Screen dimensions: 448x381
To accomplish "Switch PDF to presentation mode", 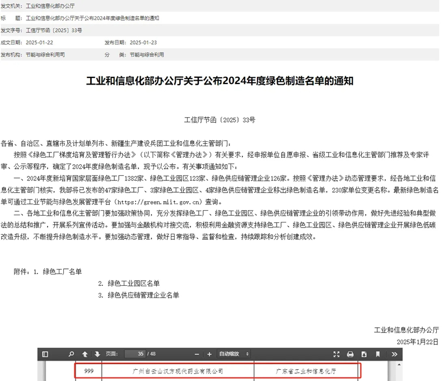I will pos(337,354).
